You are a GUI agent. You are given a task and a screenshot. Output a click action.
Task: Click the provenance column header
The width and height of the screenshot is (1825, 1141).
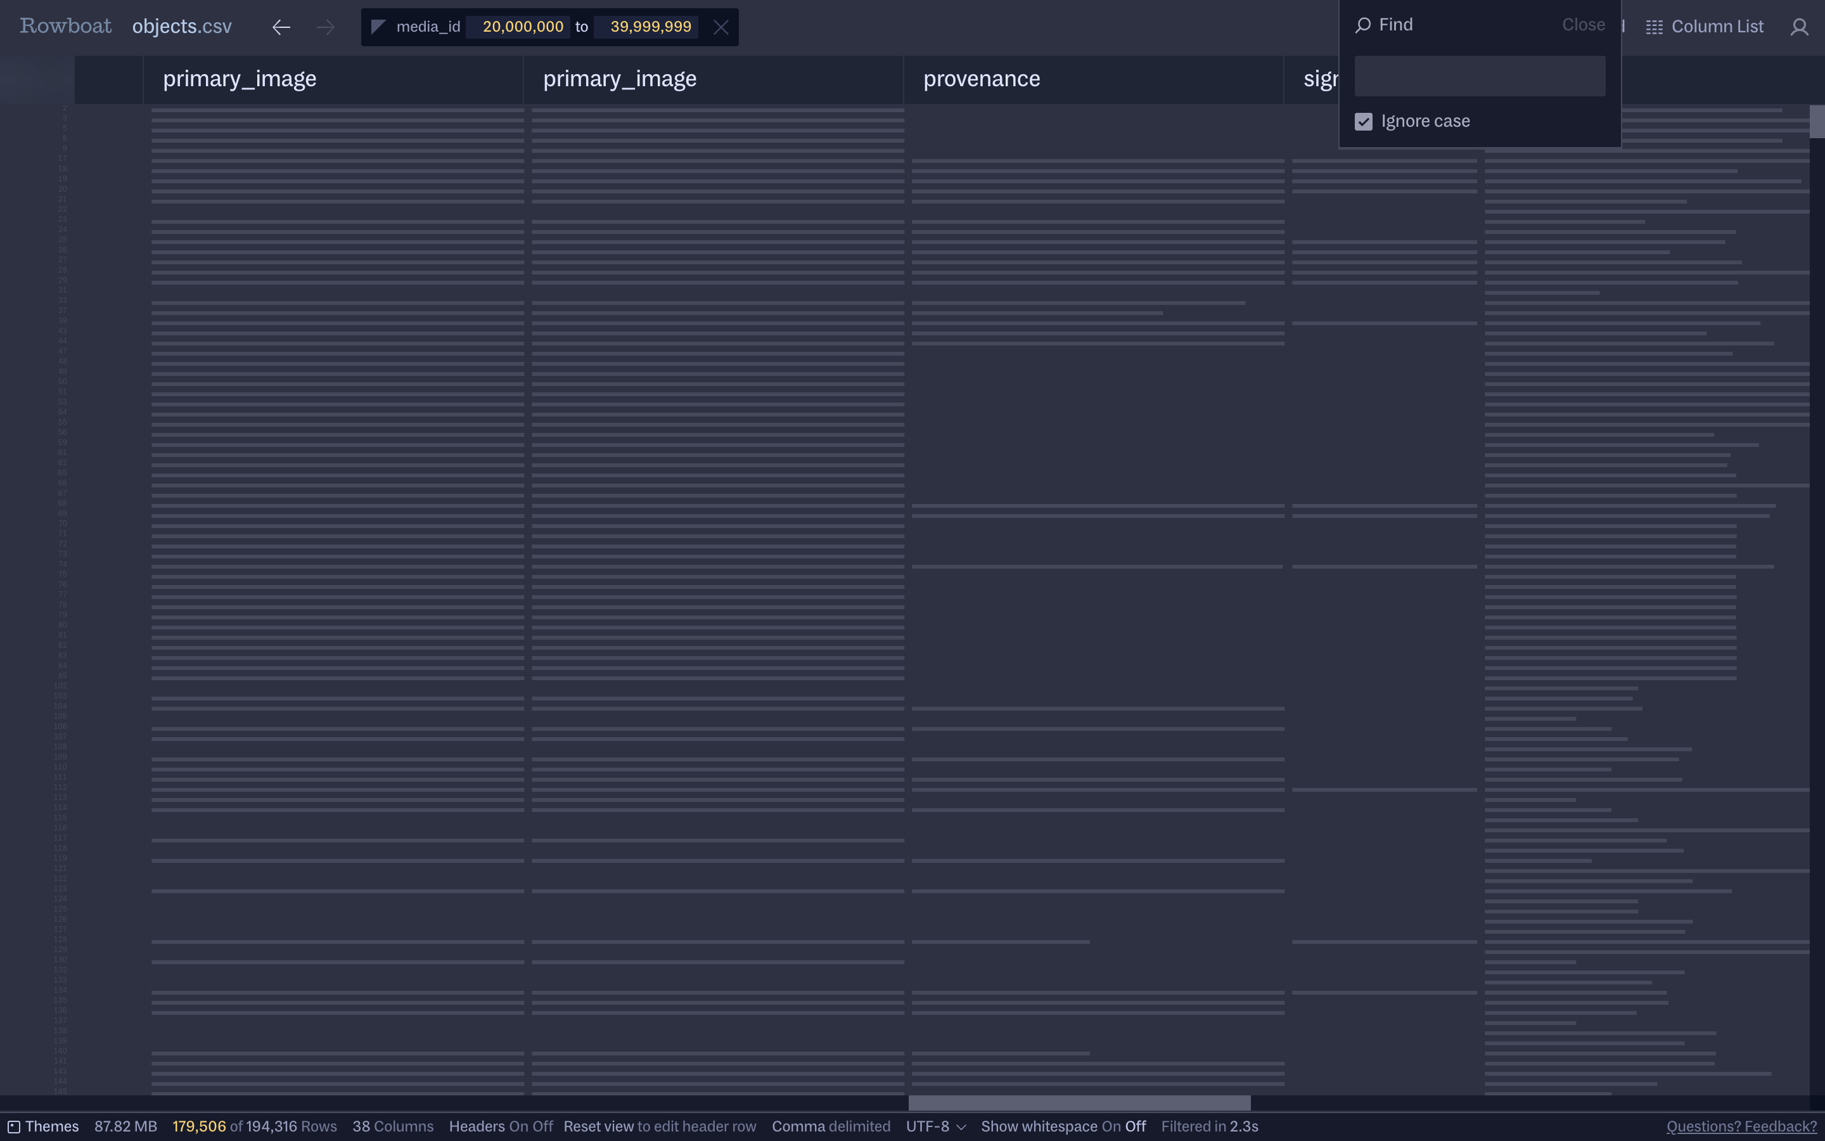click(x=981, y=79)
